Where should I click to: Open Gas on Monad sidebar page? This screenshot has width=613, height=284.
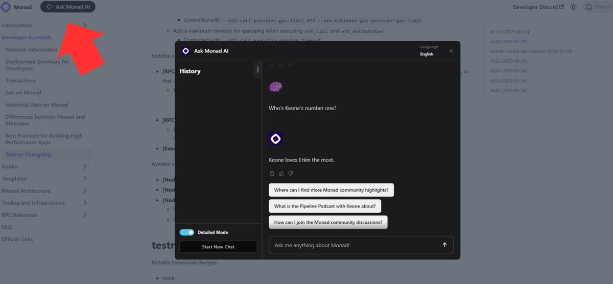[23, 93]
